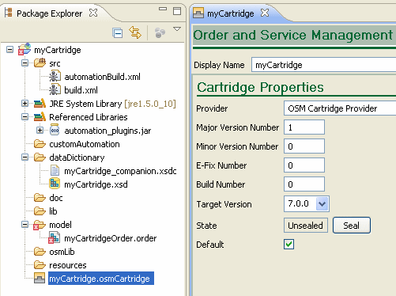The width and height of the screenshot is (396, 296).
Task: Select myCartridgeOrder.order under model
Action: pyautogui.click(x=111, y=238)
